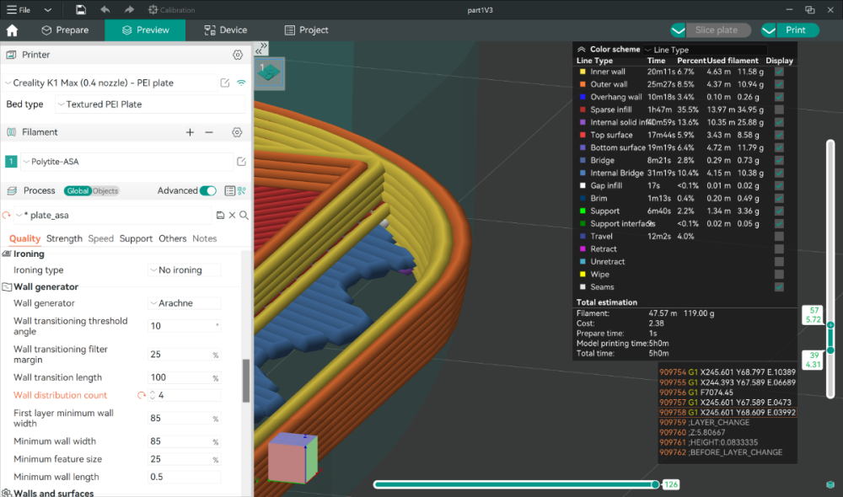This screenshot has width=843, height=497.
Task: Switch to the Strength tab
Action: click(x=64, y=238)
